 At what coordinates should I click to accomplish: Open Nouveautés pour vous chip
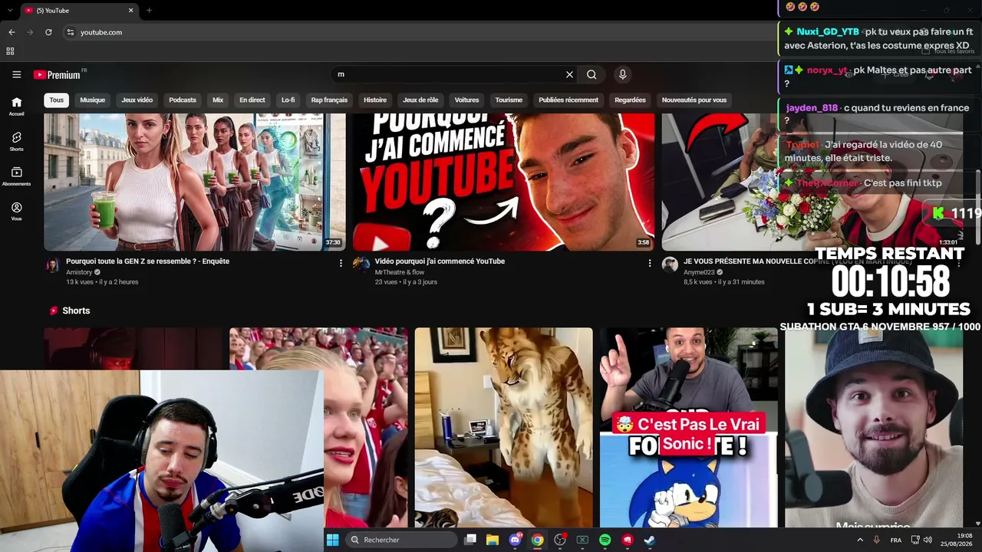[x=694, y=100]
